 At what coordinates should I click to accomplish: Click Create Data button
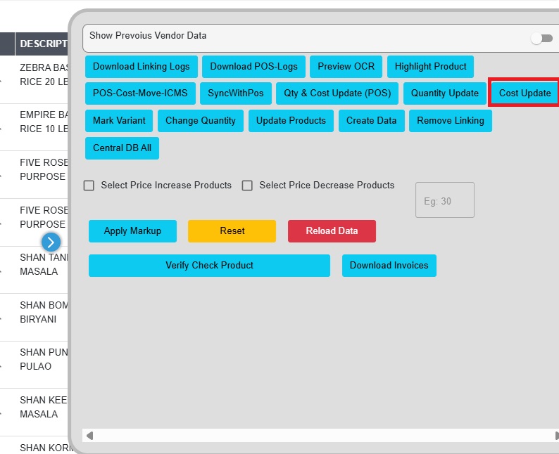(372, 121)
